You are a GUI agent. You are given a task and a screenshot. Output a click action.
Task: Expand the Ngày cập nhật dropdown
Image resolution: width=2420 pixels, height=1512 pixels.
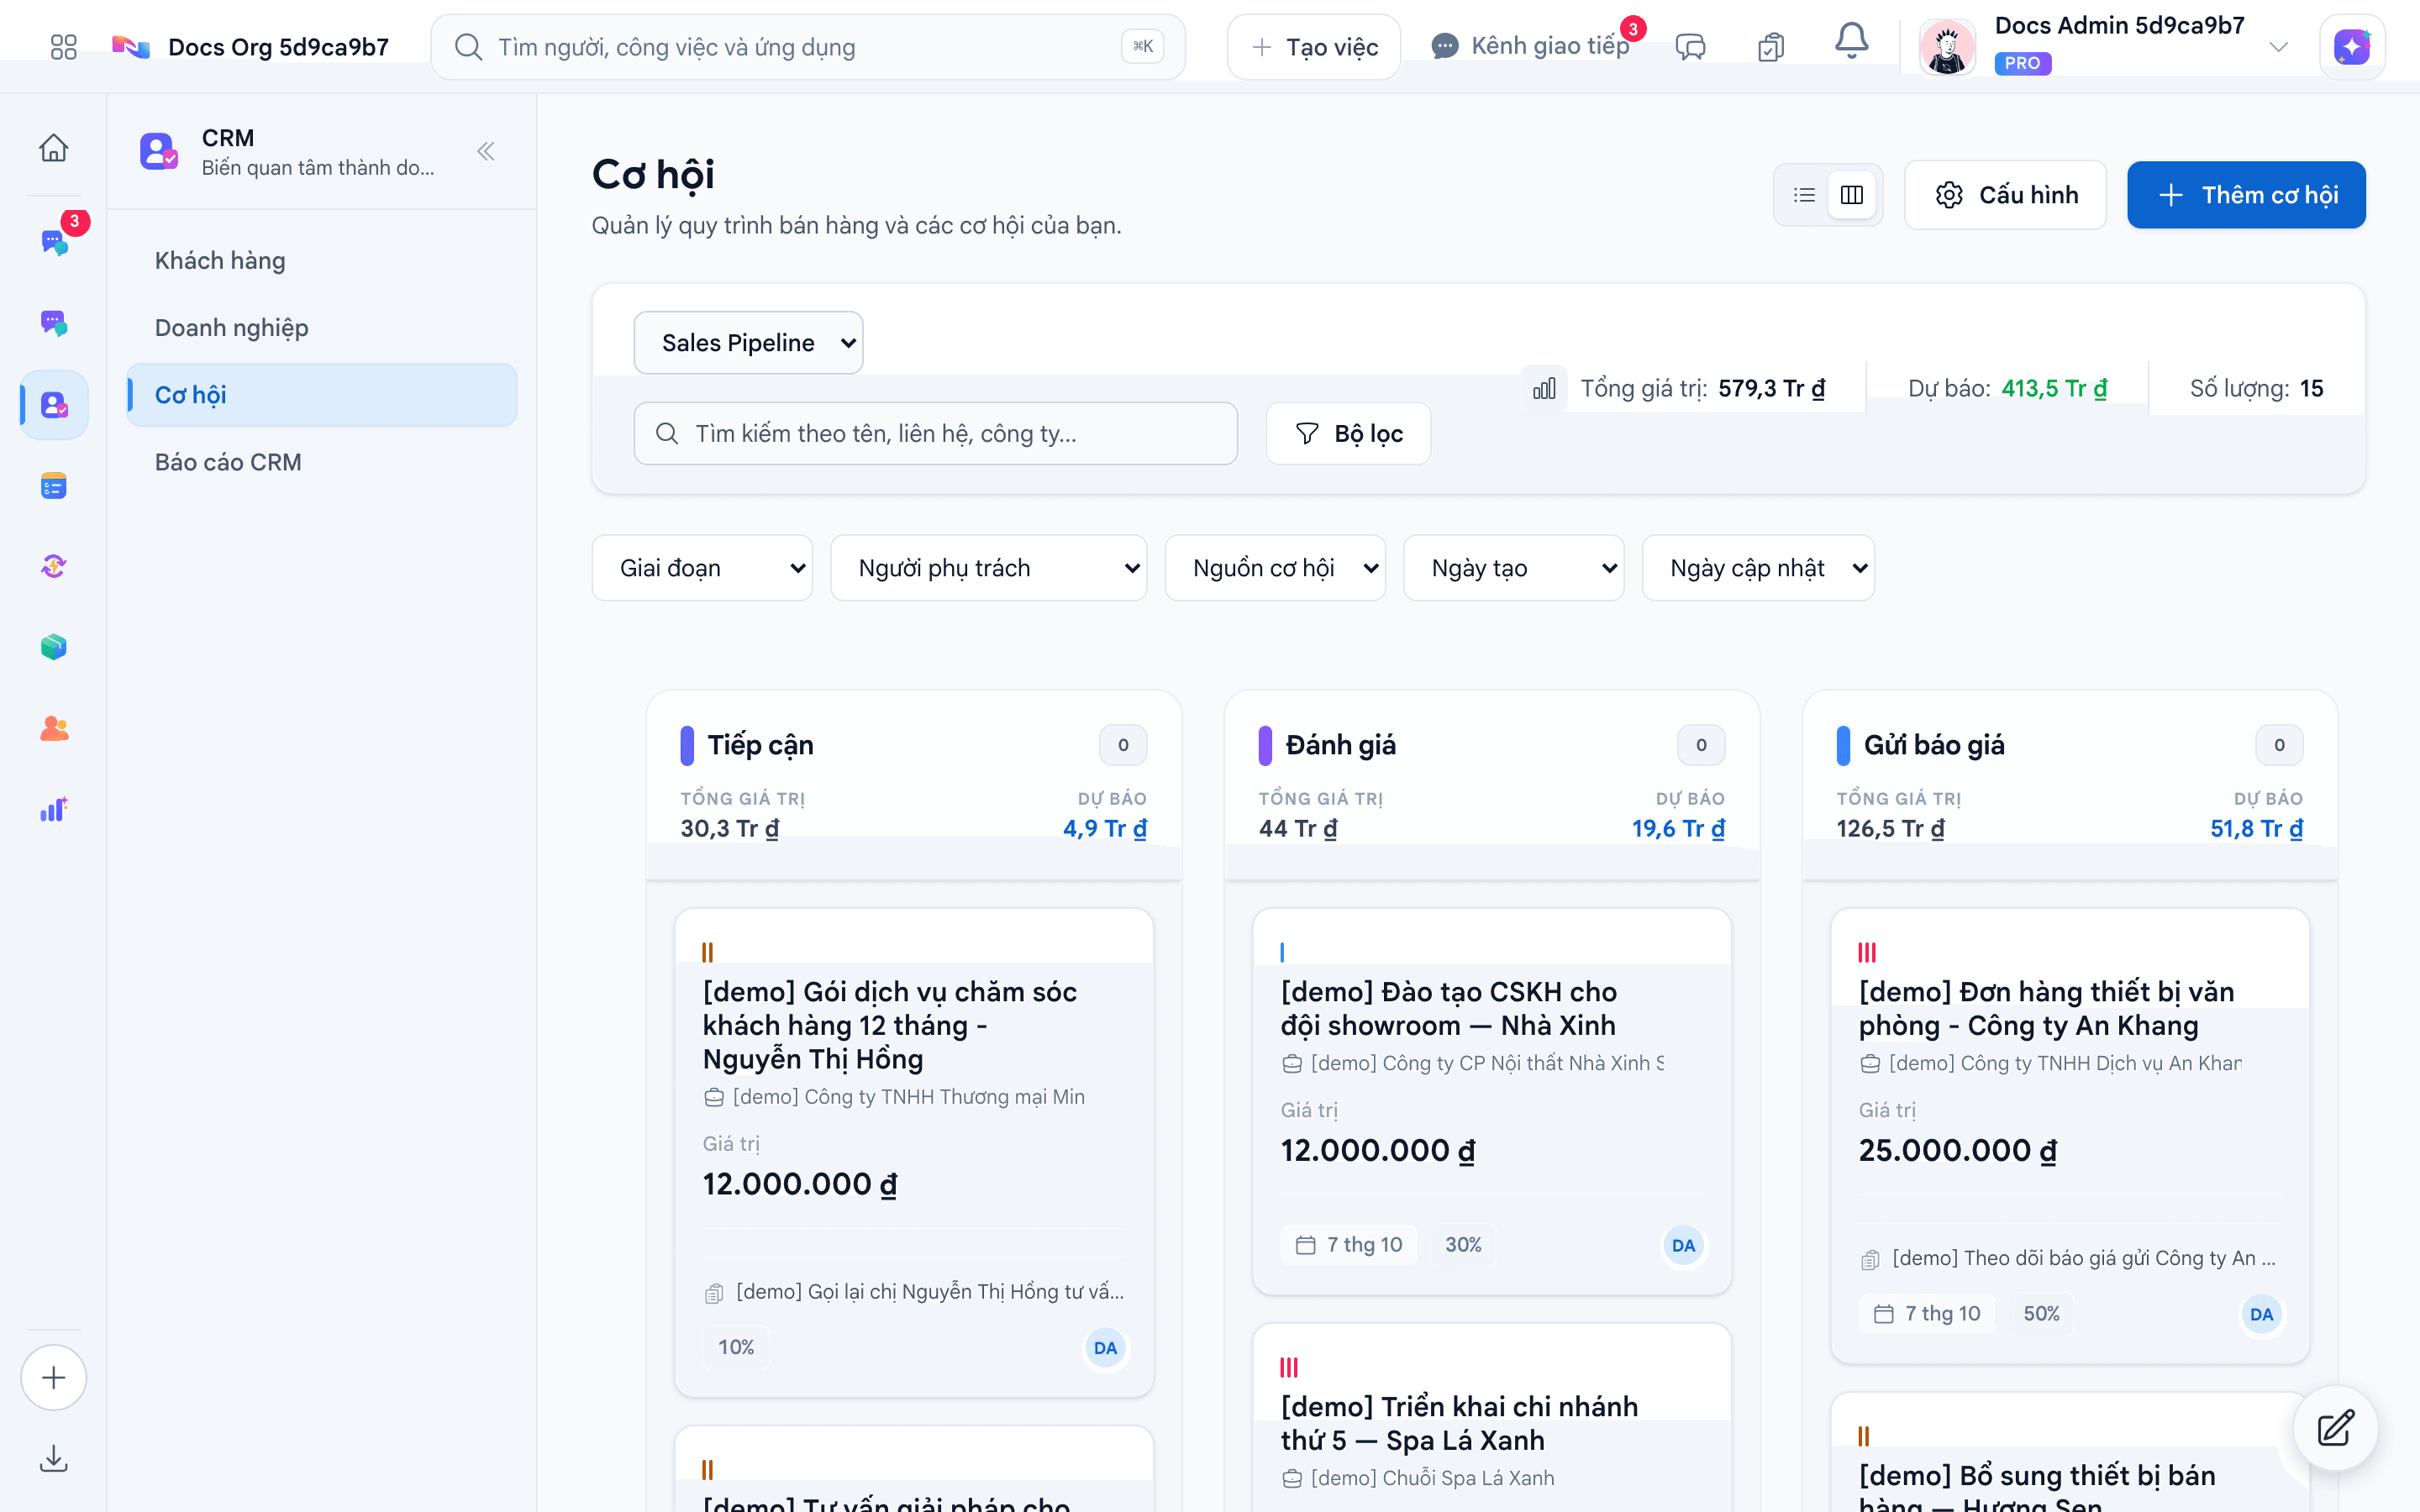point(1758,568)
